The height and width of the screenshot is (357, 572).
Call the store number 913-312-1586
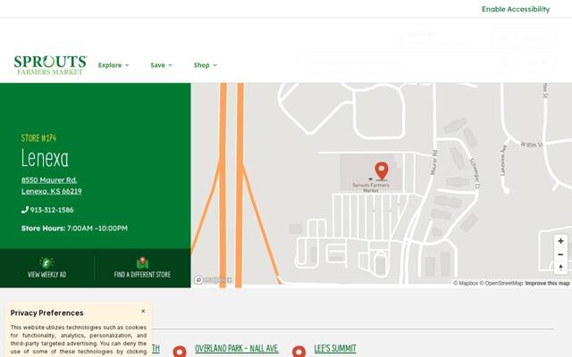point(52,210)
